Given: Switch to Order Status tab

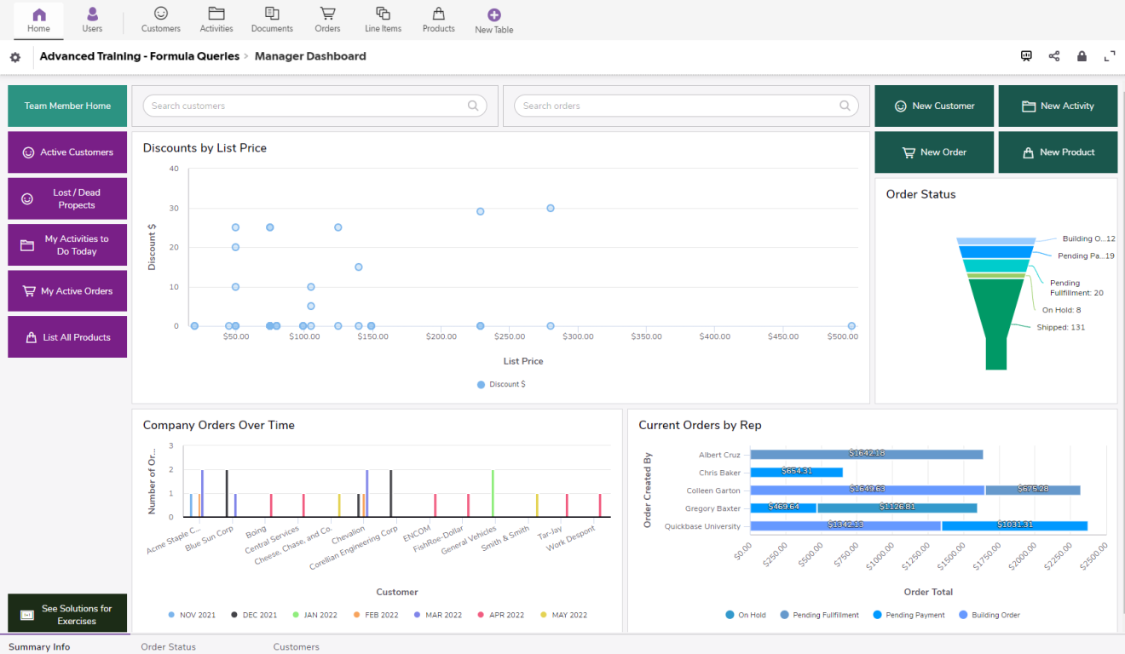Looking at the screenshot, I should pyautogui.click(x=168, y=646).
